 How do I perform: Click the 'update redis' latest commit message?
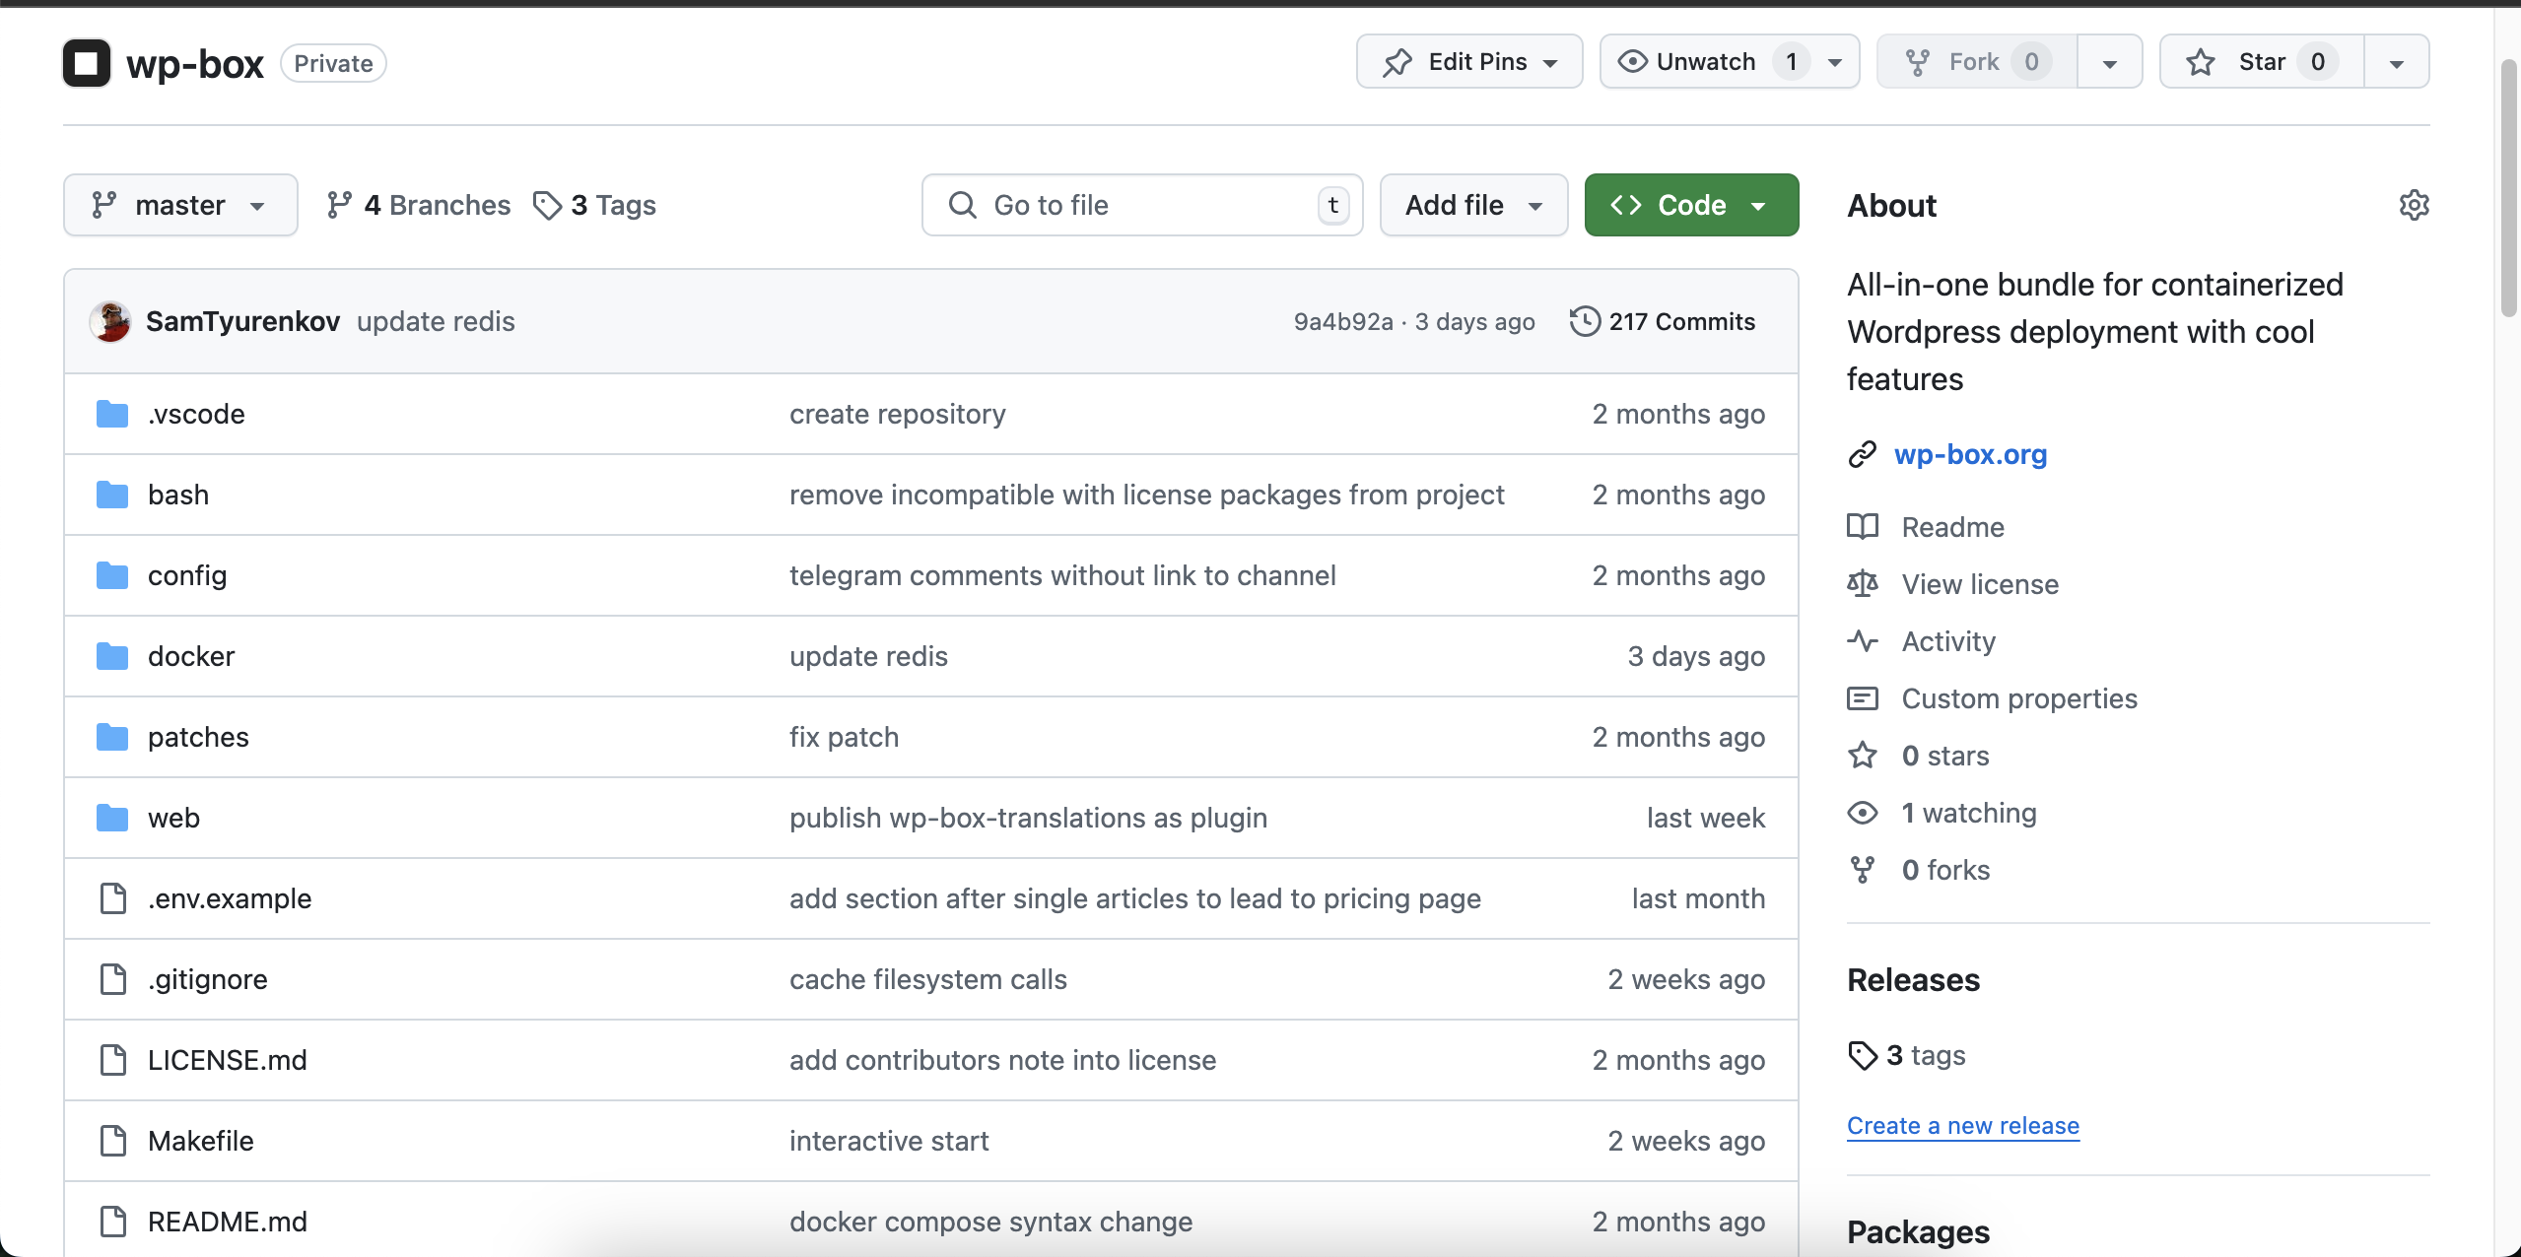point(436,321)
